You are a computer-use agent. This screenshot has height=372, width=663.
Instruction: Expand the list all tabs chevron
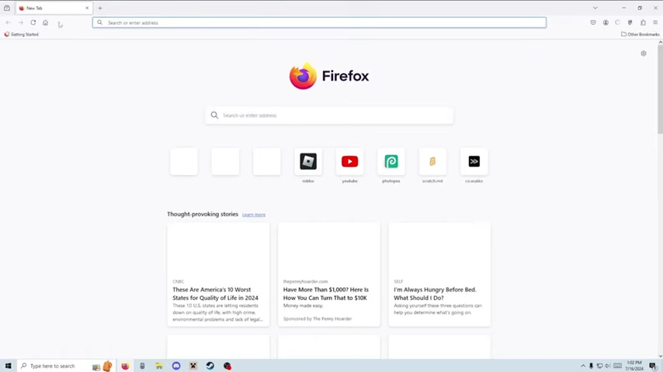(595, 8)
